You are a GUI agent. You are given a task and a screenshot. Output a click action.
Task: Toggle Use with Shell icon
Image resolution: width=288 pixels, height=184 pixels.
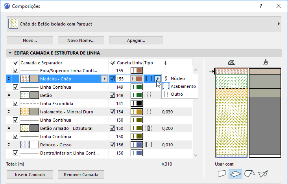(263, 174)
